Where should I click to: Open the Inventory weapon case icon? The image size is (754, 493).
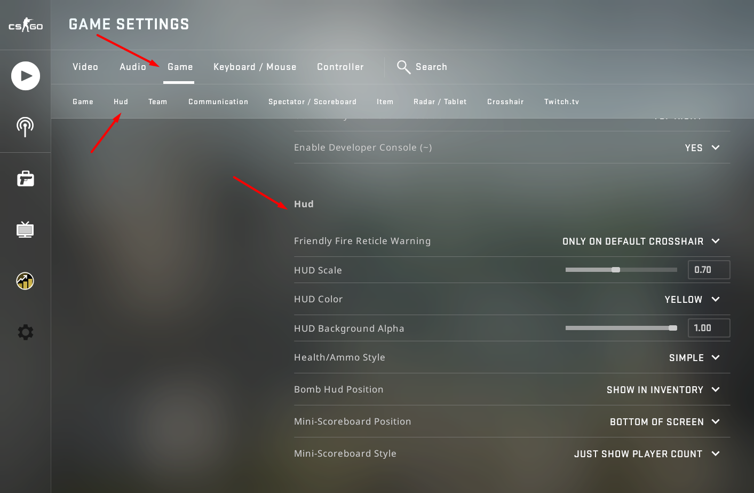click(x=25, y=179)
